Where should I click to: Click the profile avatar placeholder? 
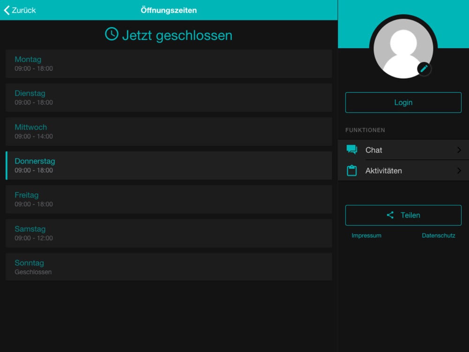(x=403, y=49)
